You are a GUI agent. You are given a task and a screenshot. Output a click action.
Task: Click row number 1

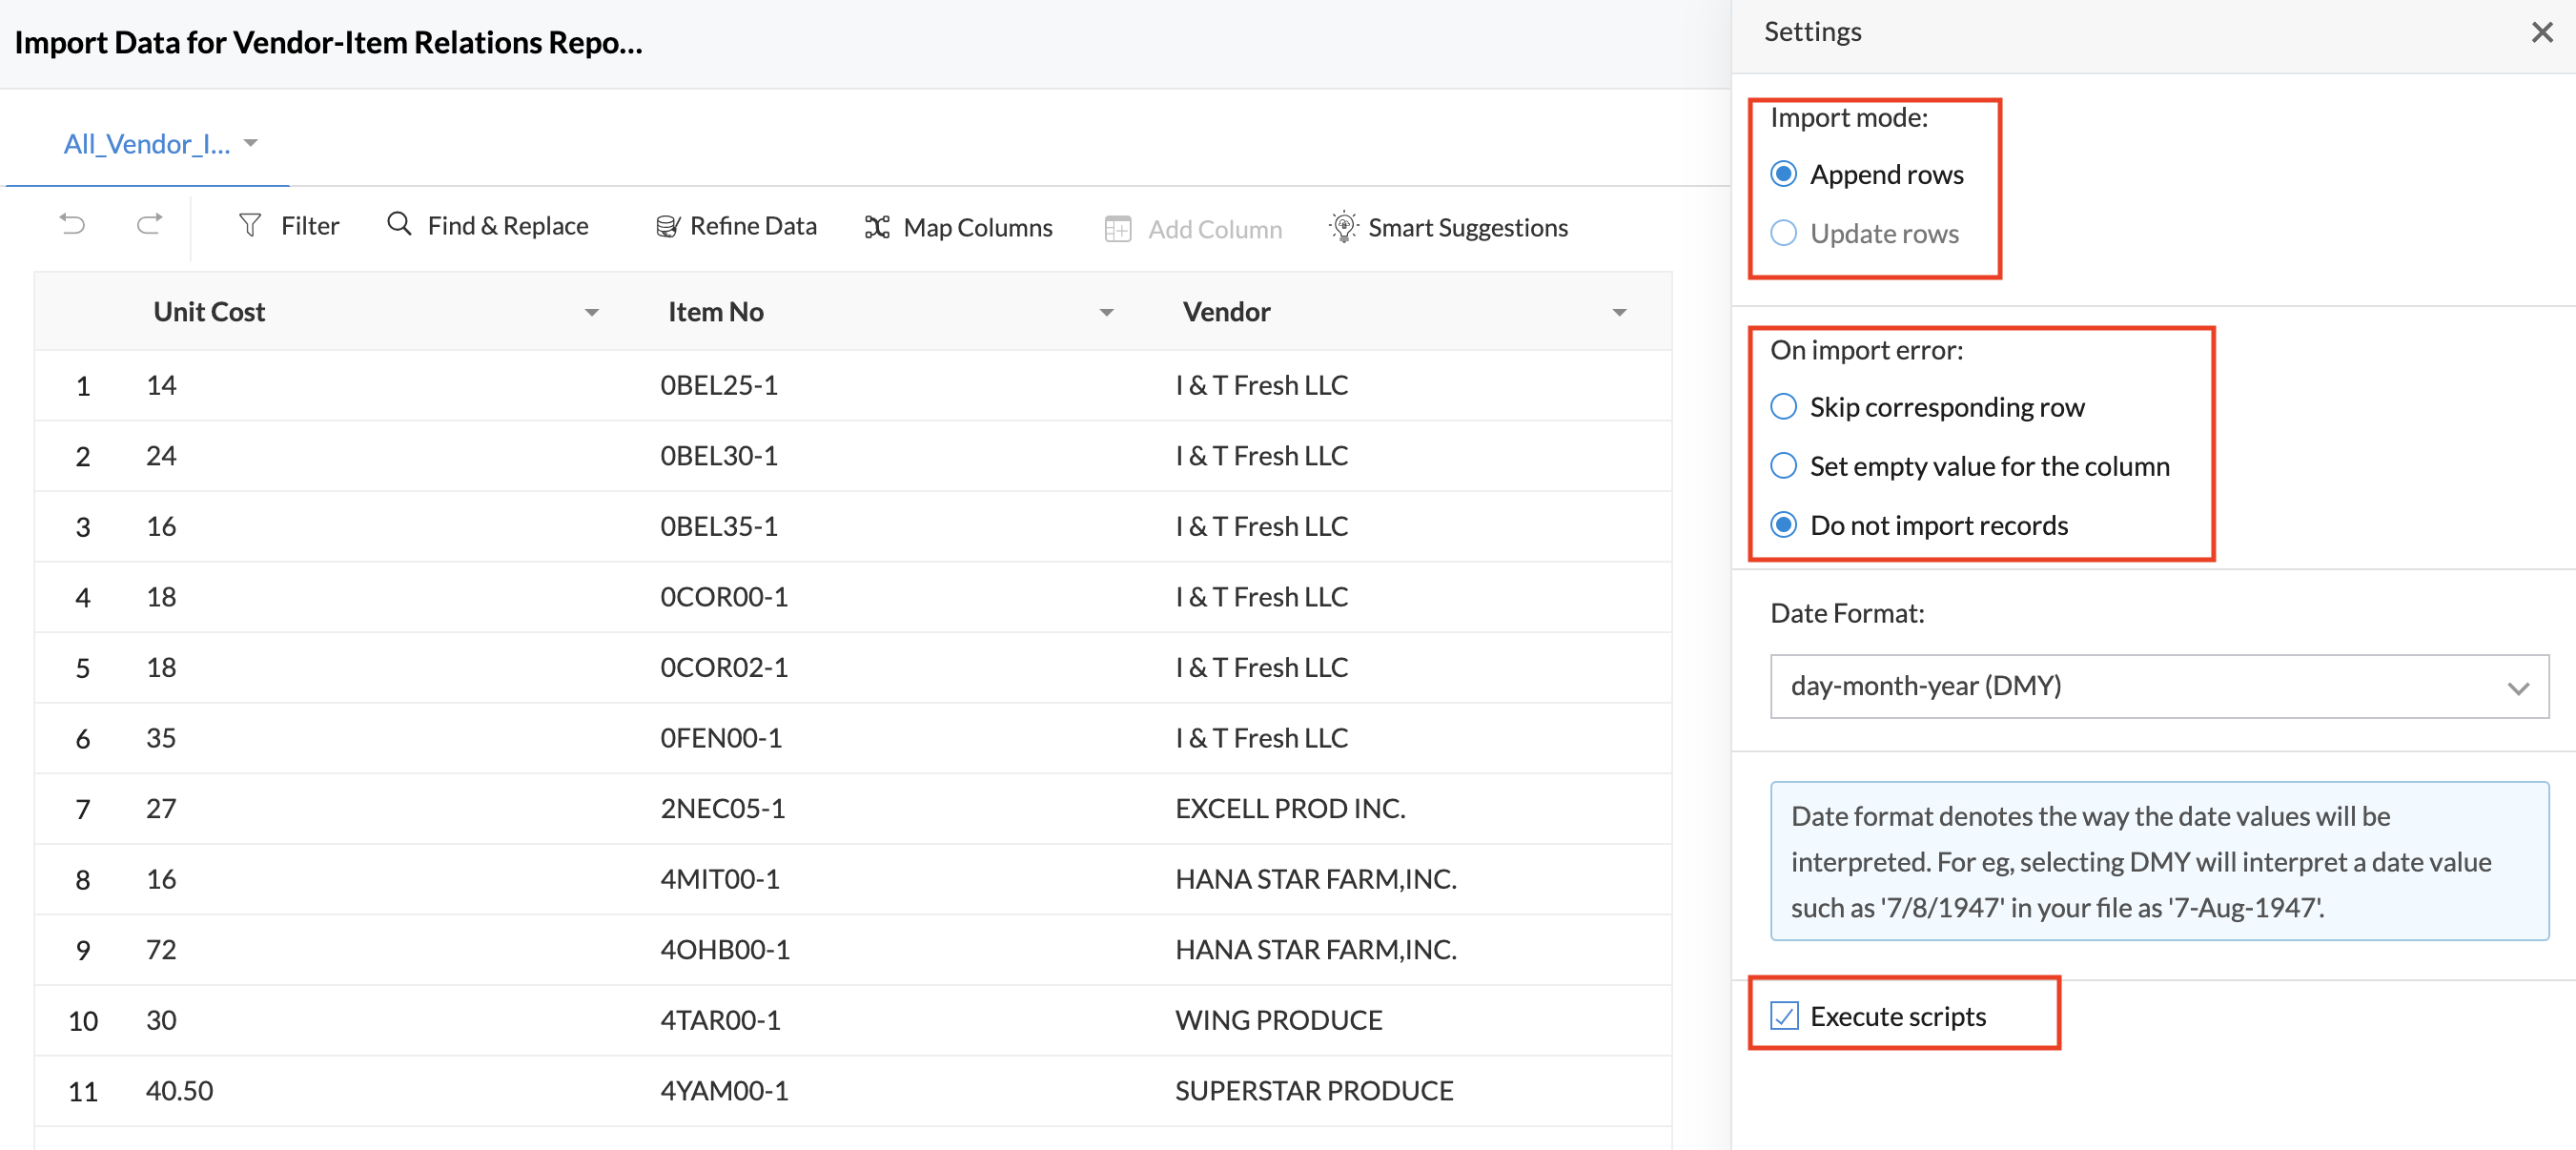[83, 386]
